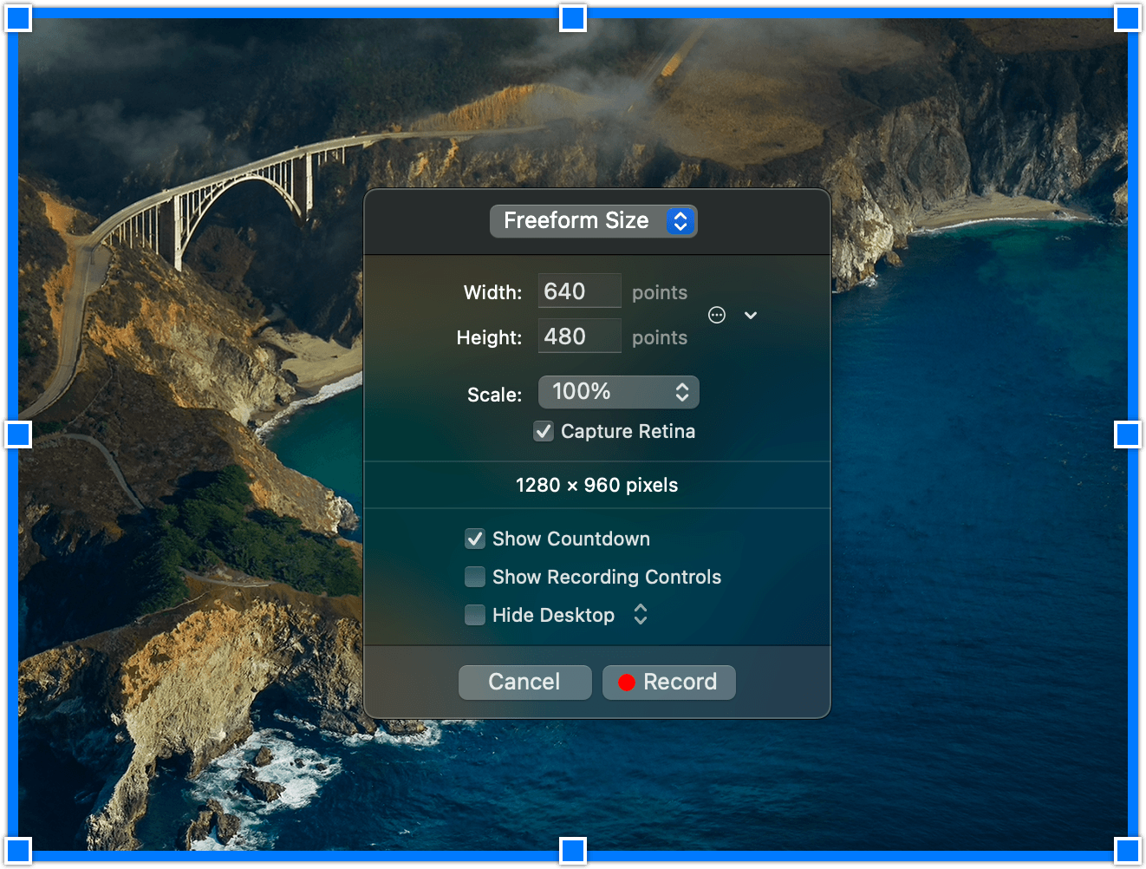Select the top-center edge selection handle
The image size is (1146, 869).
(573, 18)
